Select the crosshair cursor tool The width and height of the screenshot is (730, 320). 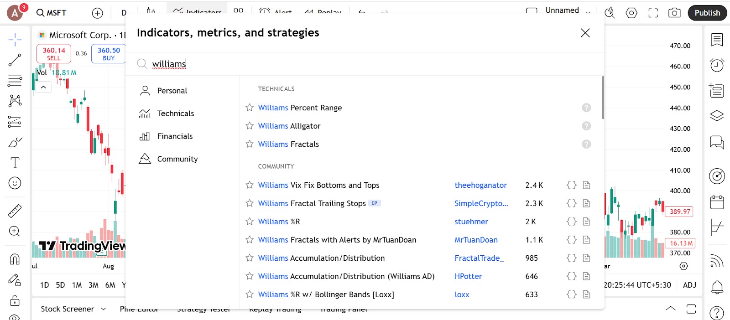[15, 40]
